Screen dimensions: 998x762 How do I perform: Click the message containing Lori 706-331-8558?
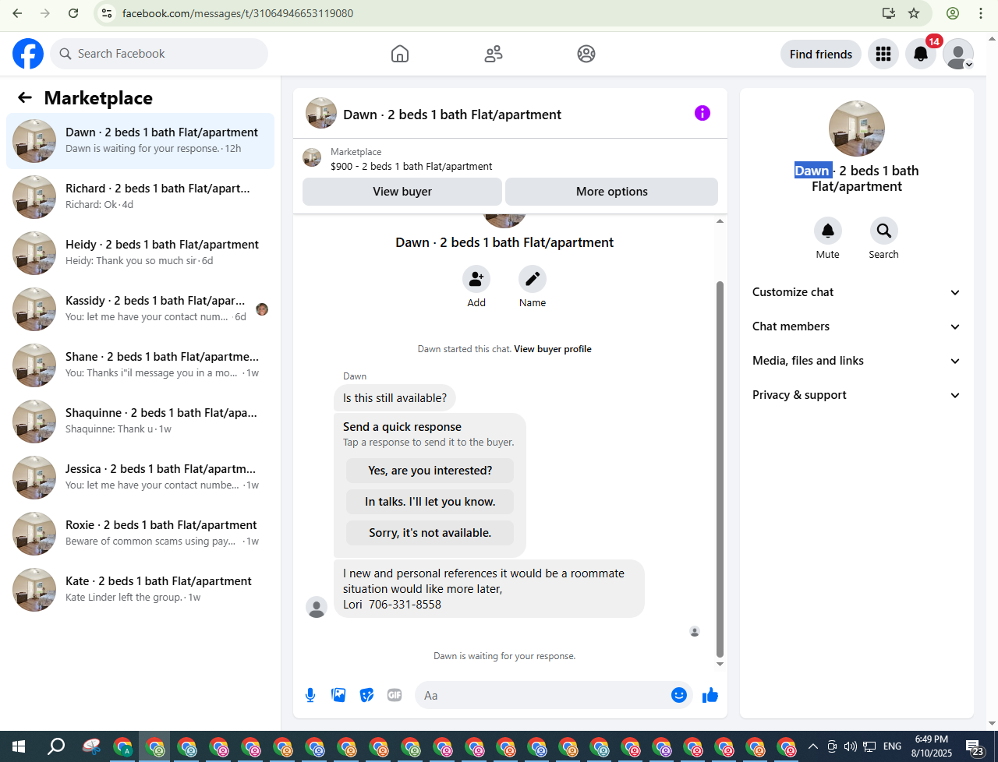pos(489,589)
